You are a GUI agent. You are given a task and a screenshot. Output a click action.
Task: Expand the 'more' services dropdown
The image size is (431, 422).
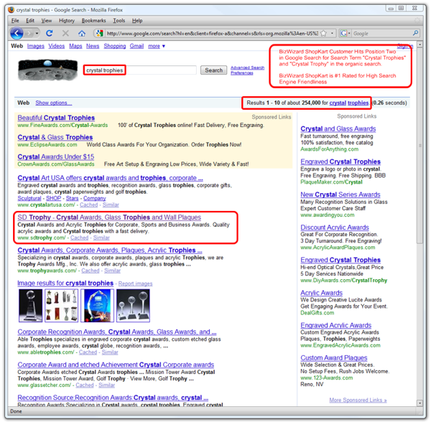(x=157, y=46)
